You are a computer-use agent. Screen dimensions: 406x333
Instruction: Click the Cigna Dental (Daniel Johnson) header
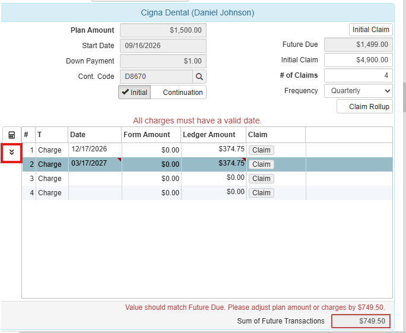[x=198, y=12]
